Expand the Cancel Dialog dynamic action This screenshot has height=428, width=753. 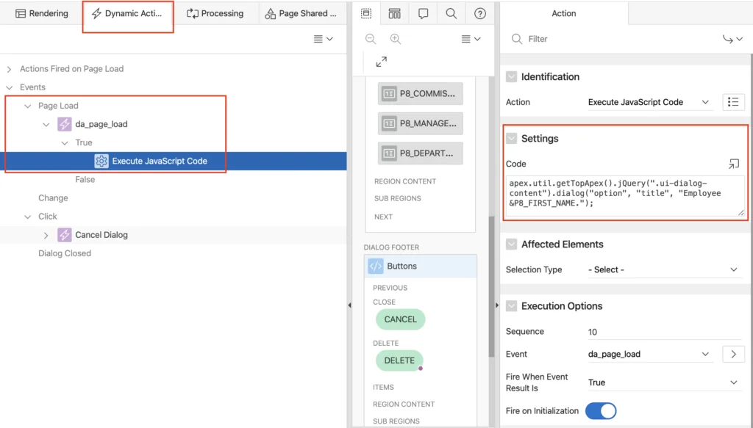tap(46, 236)
